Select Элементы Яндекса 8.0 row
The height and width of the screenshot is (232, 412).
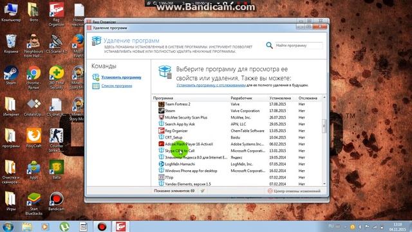click(237, 157)
